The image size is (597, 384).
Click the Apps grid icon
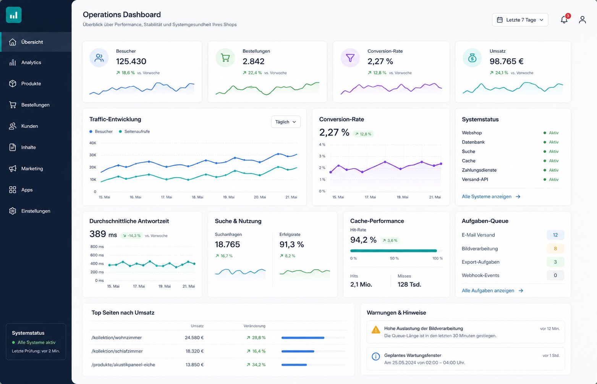(x=13, y=190)
